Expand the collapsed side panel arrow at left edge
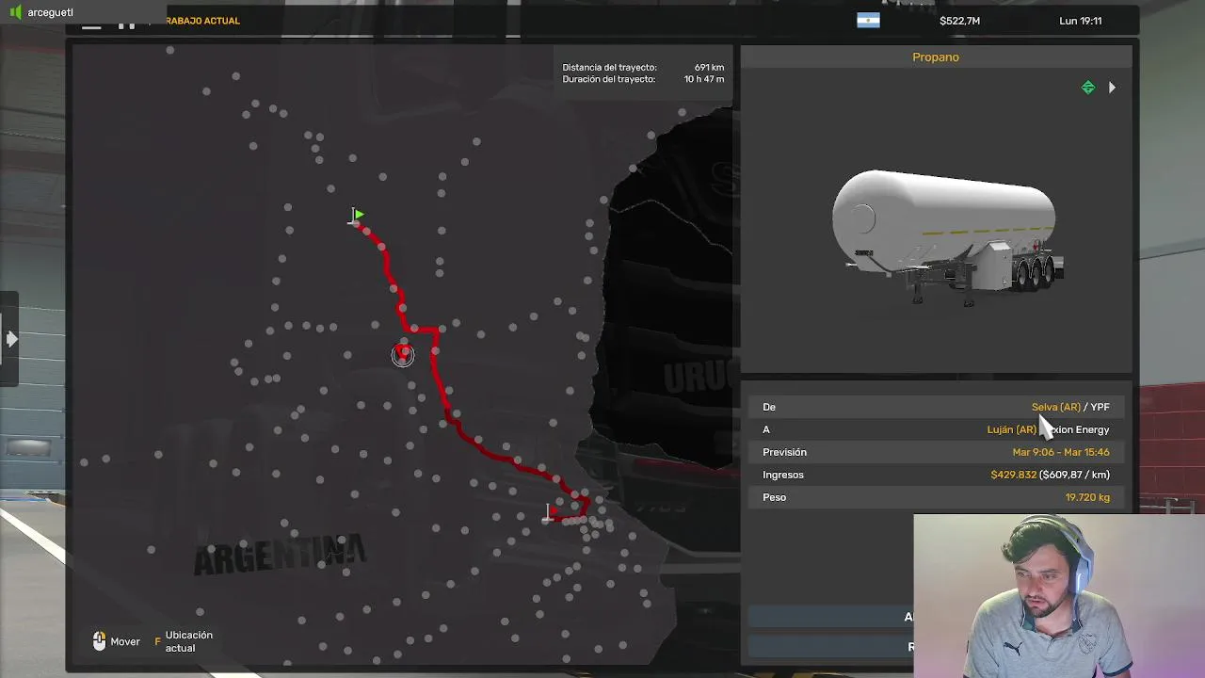Viewport: 1205px width, 678px height. pyautogui.click(x=10, y=339)
